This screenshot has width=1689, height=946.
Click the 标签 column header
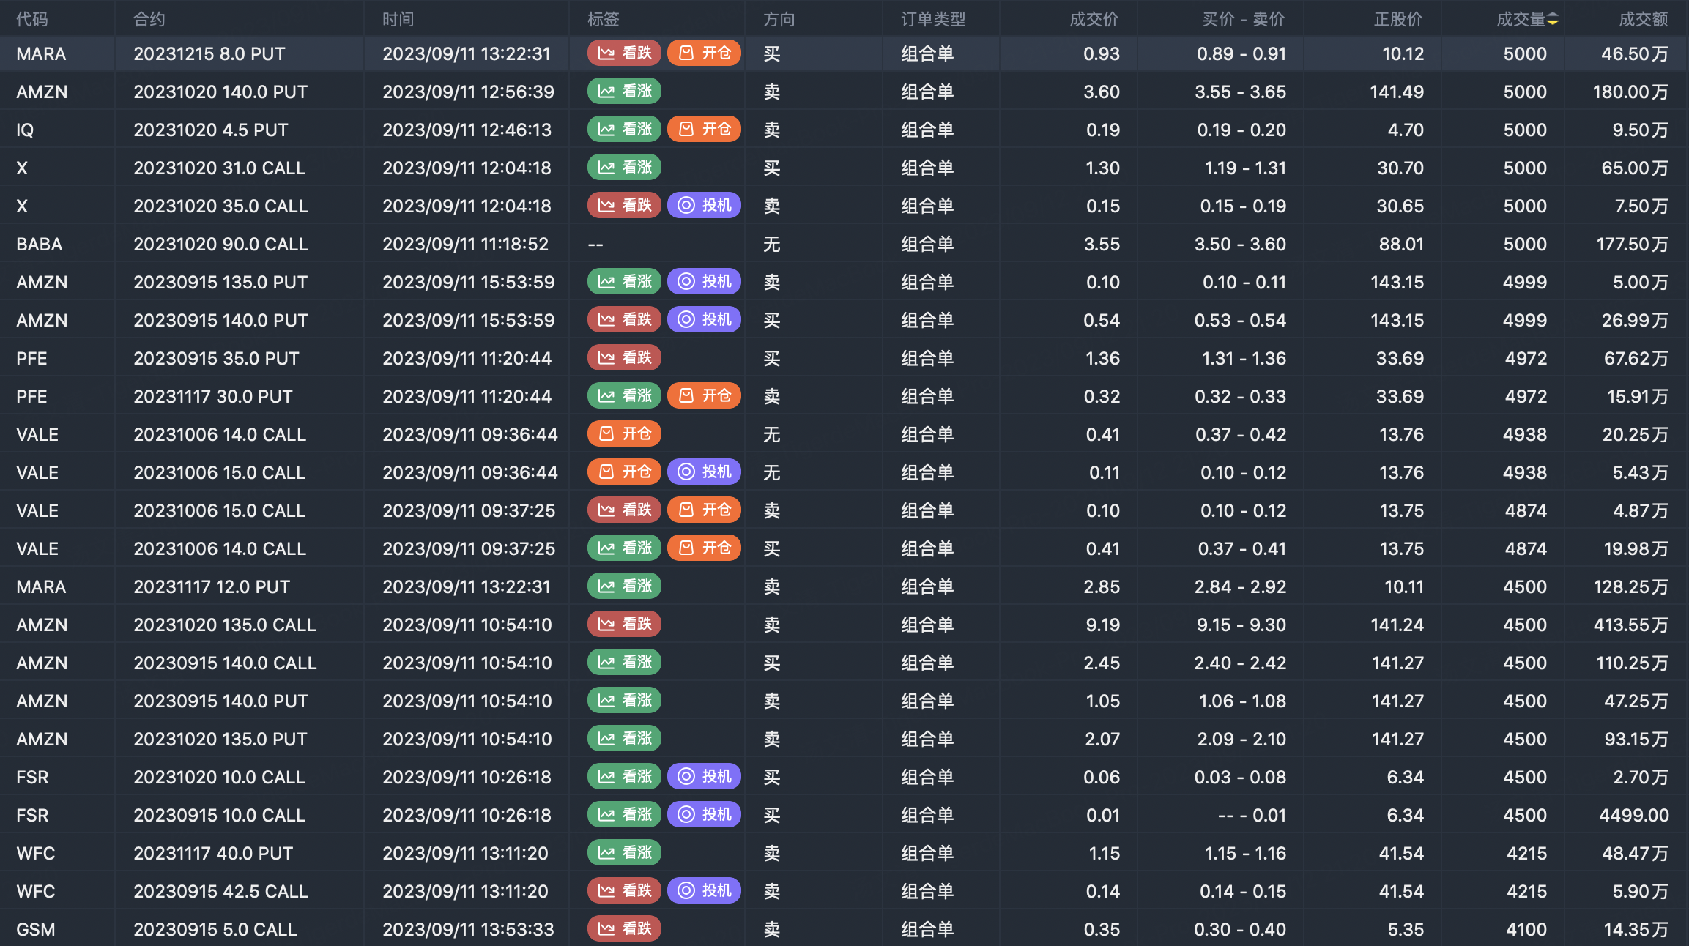point(603,20)
